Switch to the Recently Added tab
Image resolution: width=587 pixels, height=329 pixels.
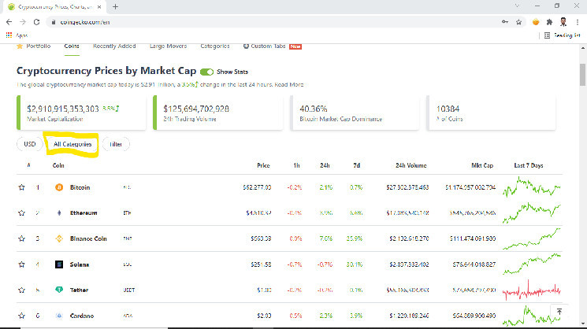pyautogui.click(x=115, y=46)
